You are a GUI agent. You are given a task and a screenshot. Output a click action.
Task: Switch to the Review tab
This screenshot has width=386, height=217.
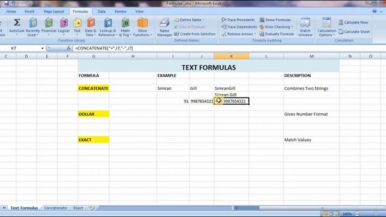click(121, 11)
